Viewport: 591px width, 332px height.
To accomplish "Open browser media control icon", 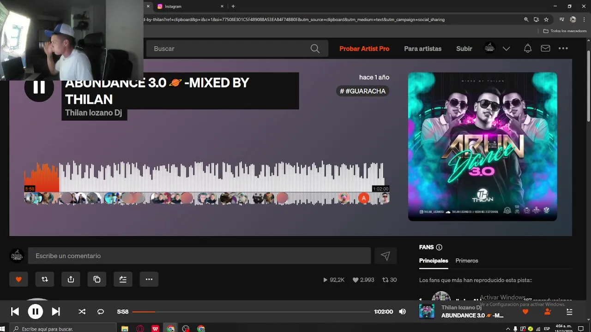I will (x=561, y=20).
